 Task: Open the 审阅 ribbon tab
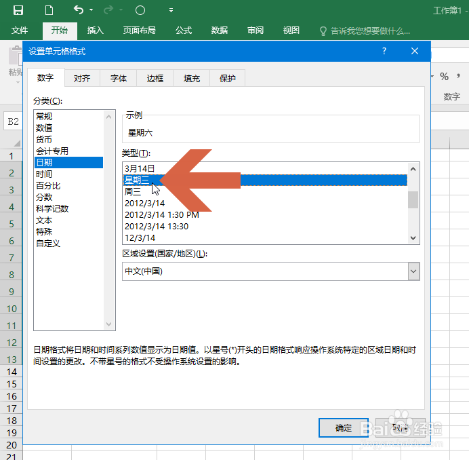tap(256, 31)
